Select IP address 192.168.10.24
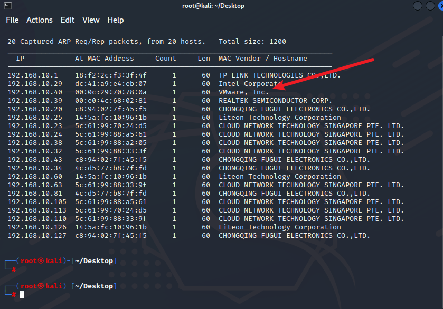 tap(35, 134)
